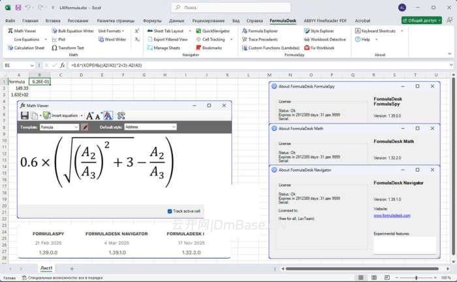Open the Acrobat ribbon tab

(362, 21)
